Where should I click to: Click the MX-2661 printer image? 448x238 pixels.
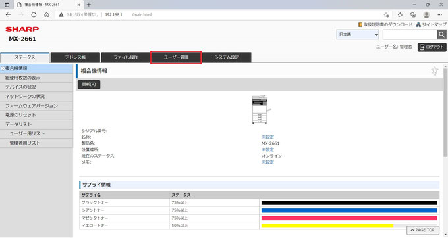(261, 109)
